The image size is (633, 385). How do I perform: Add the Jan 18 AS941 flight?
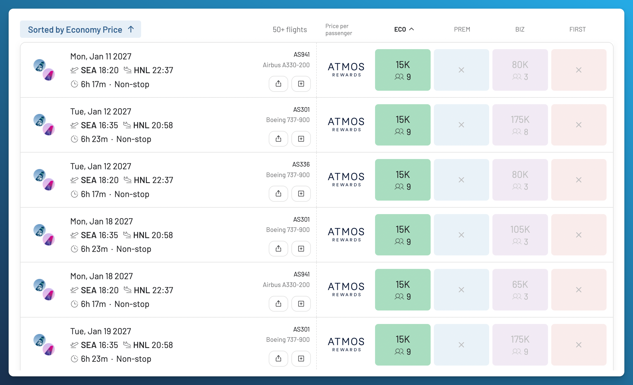[301, 304]
